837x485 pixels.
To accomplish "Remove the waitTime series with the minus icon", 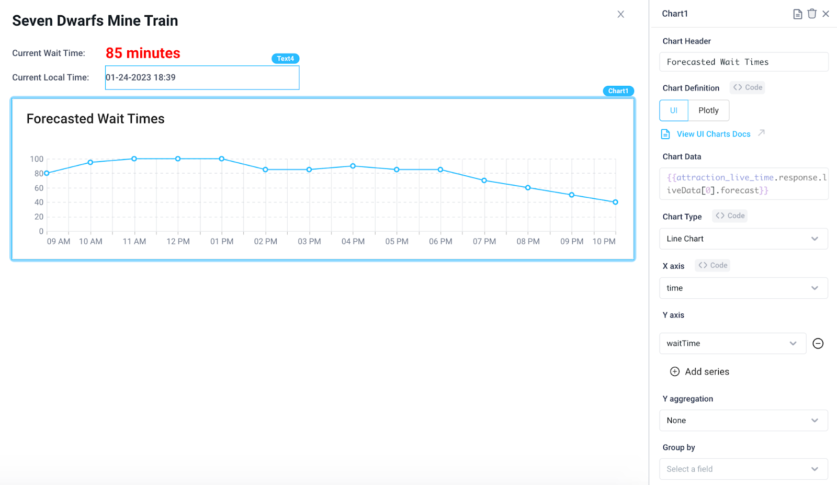I will pos(818,343).
